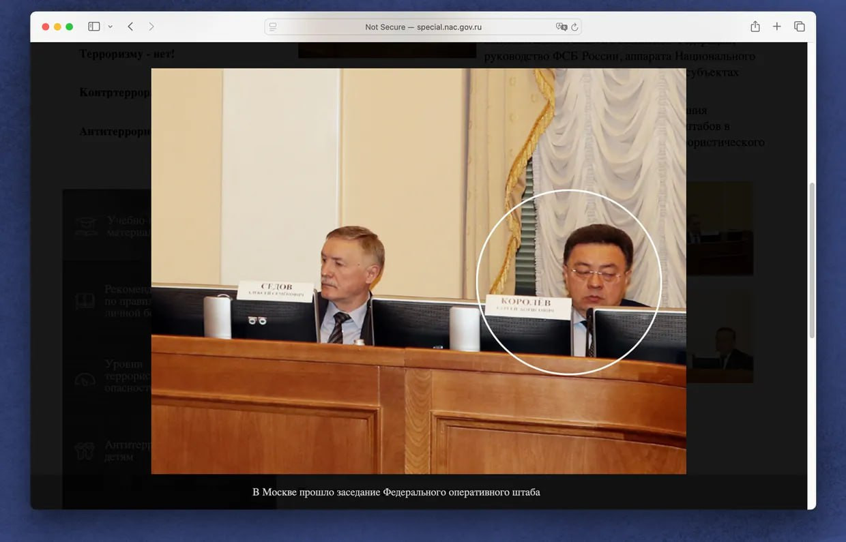Show Reader view from the address bar
This screenshot has height=542, width=846.
pos(274,27)
